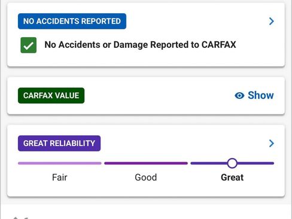Click the Show link for CARFAX value

[260, 95]
